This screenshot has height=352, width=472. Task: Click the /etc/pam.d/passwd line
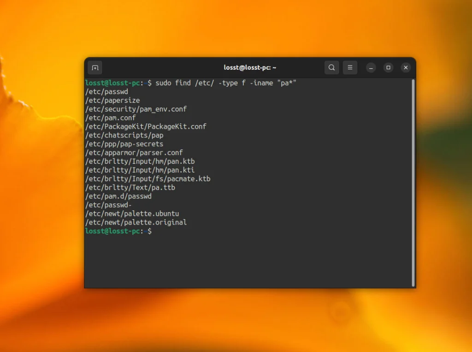[118, 197]
